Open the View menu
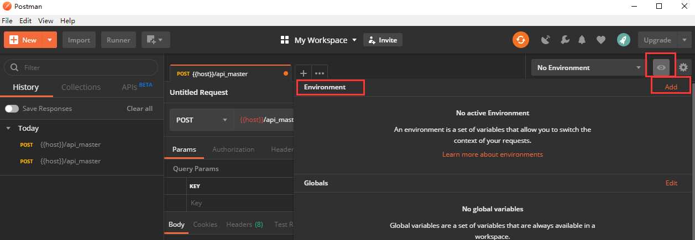The image size is (695, 240). click(46, 21)
